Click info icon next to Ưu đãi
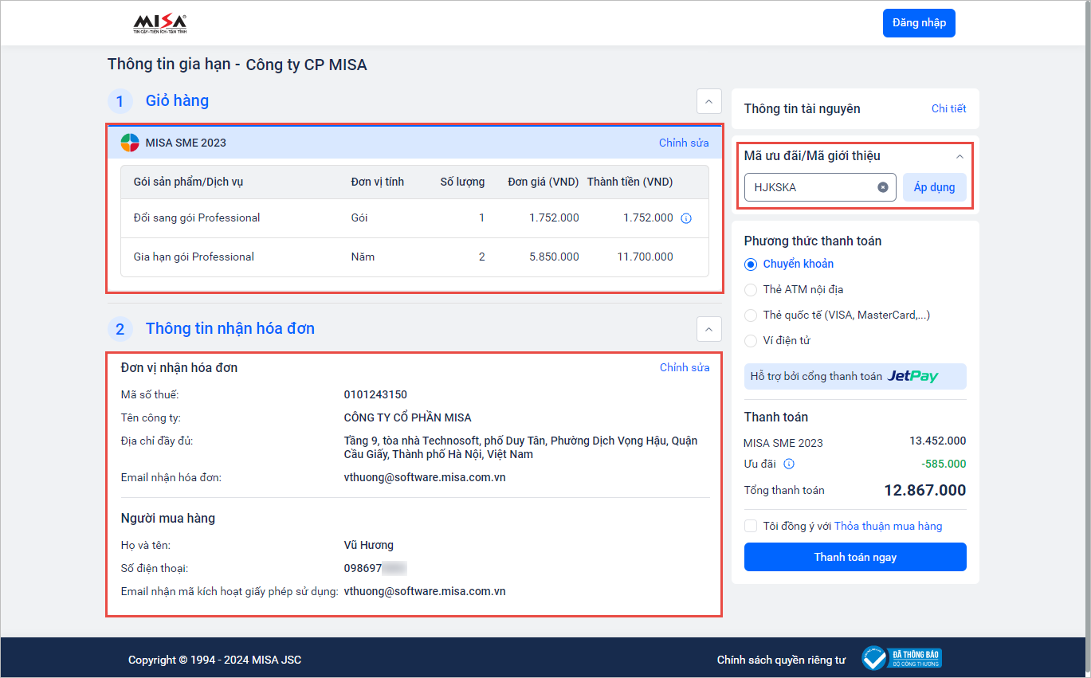Screen dimensions: 1091x678 pos(789,464)
